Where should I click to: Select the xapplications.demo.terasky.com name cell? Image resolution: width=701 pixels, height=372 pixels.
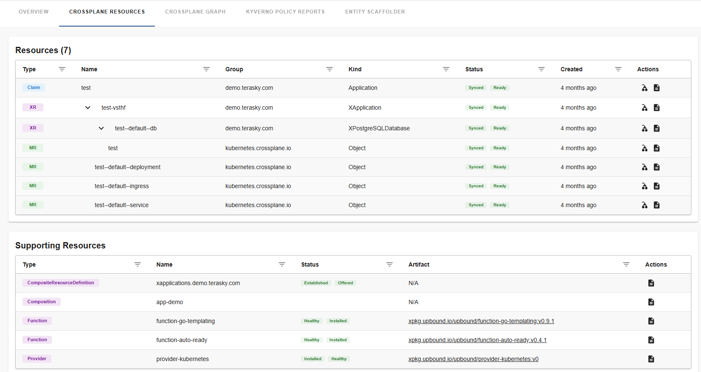(198, 283)
